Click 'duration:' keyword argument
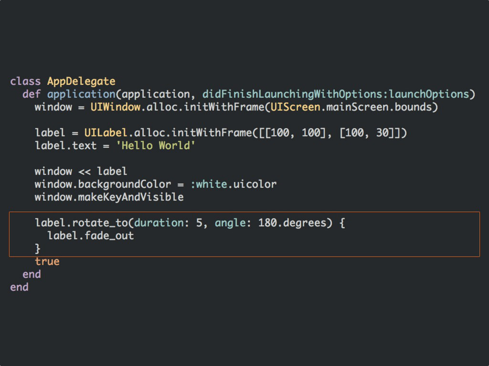This screenshot has height=366, width=489. tap(161, 223)
